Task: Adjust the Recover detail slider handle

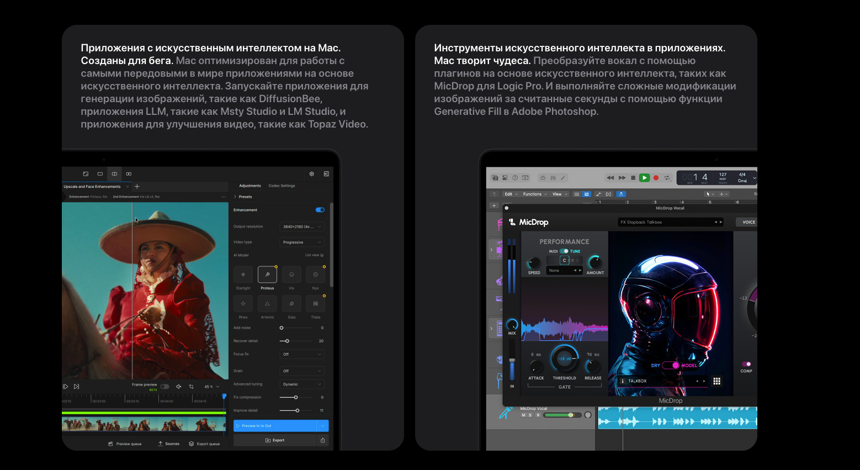Action: [287, 341]
